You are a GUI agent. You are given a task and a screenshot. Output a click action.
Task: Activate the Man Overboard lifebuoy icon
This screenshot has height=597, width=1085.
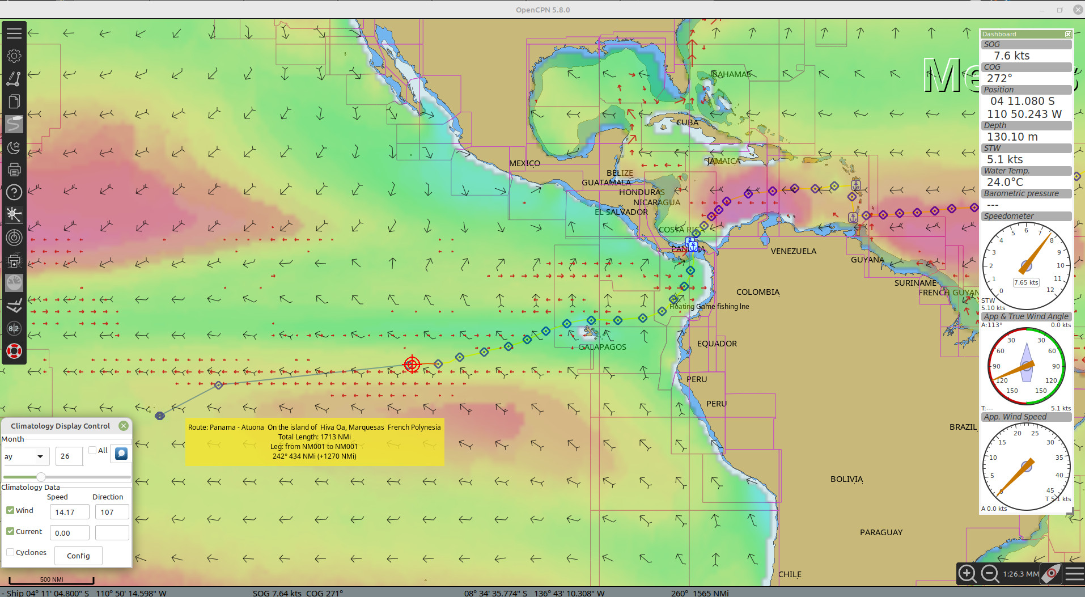(14, 351)
